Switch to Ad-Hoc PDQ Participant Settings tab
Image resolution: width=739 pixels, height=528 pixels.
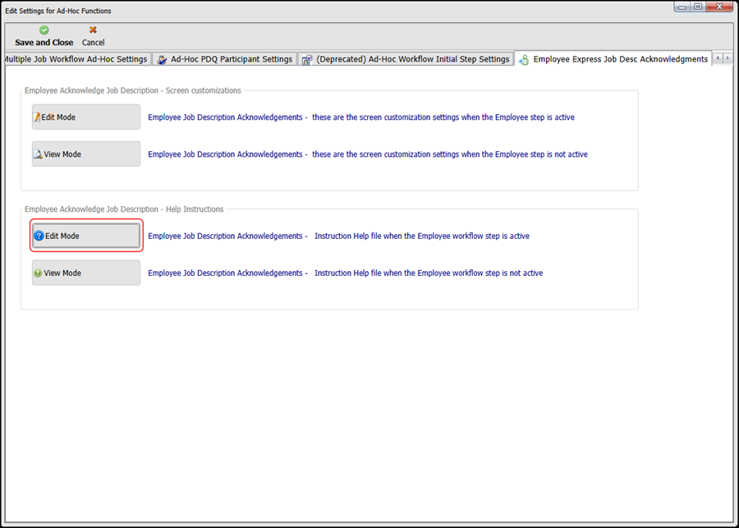(x=224, y=59)
